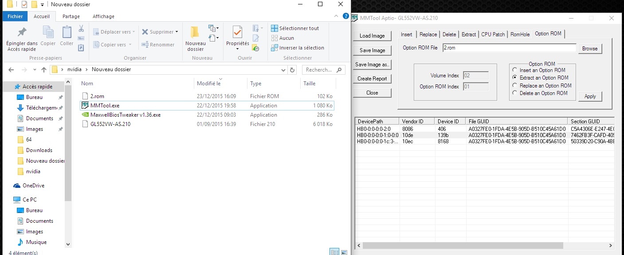The image size is (624, 255).
Task: Click the MMTool window title bar icon
Action: [354, 18]
